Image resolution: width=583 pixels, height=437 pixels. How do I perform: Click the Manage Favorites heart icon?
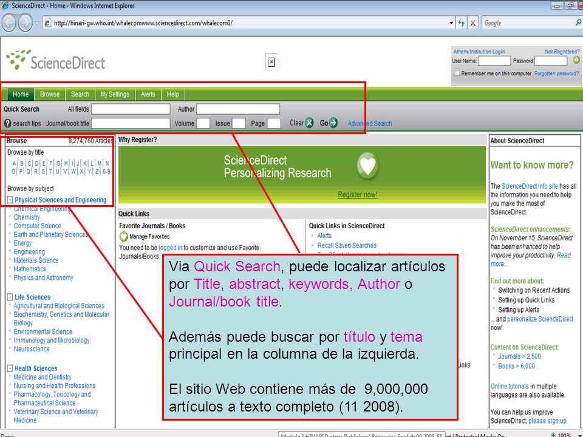pyautogui.click(x=123, y=236)
